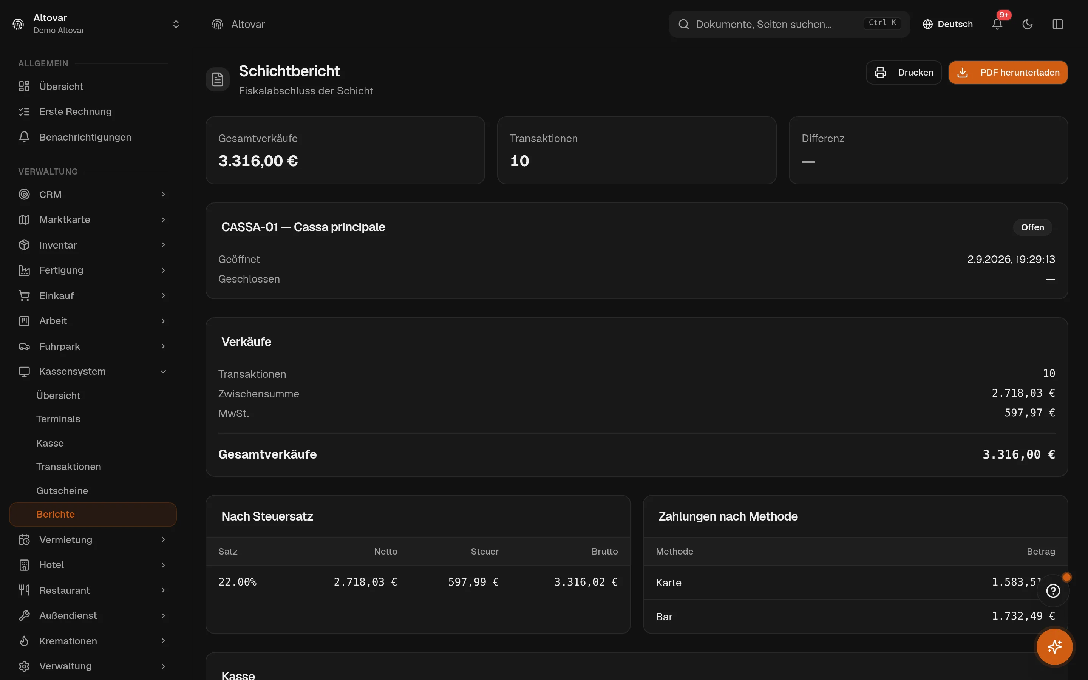The image size is (1088, 680).
Task: Expand the Arbeit chevron
Action: [163, 321]
